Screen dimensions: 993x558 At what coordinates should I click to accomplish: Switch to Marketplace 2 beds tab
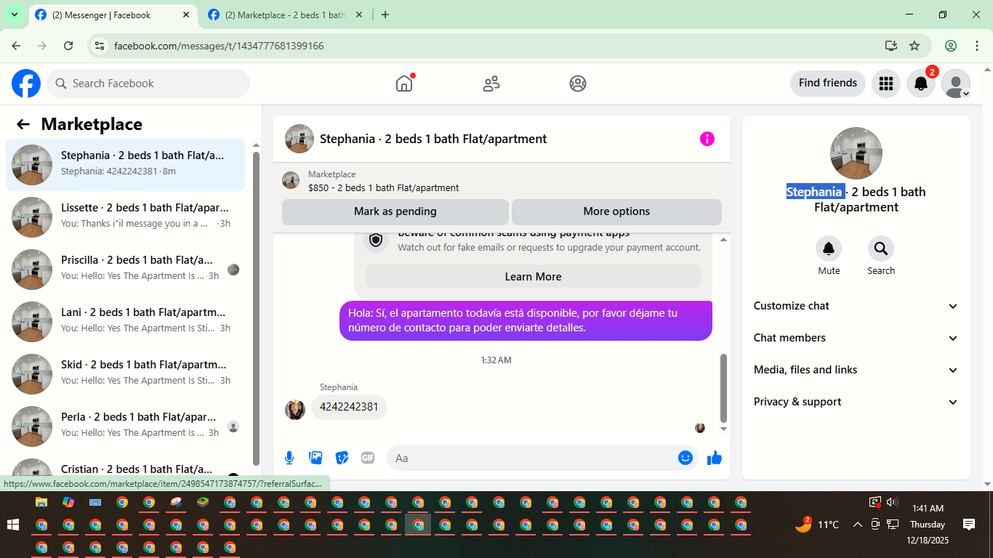coord(286,15)
